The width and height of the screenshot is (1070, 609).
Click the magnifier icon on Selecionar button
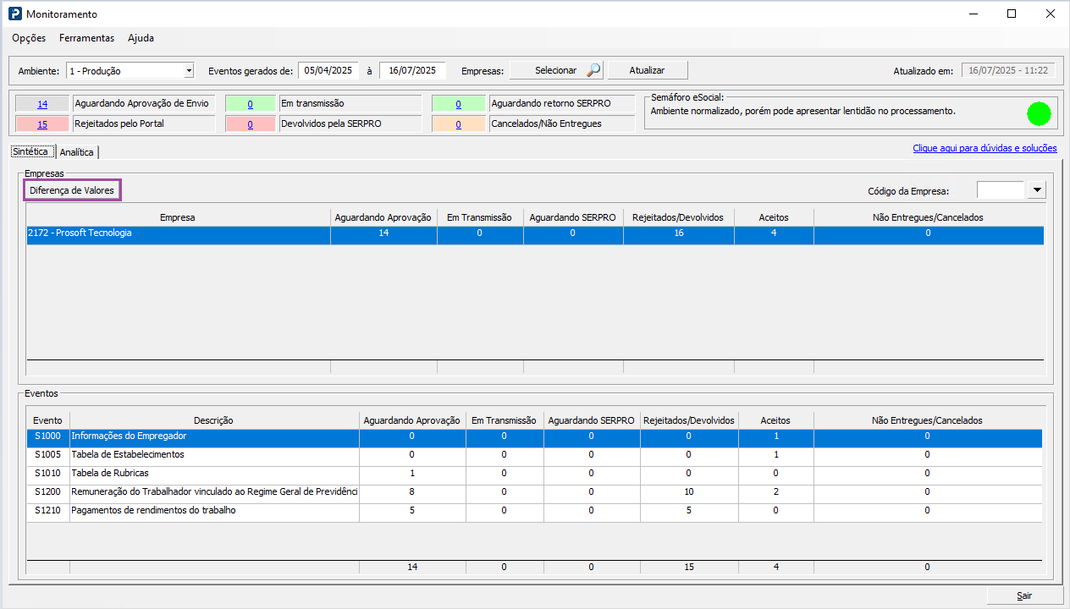pos(593,71)
